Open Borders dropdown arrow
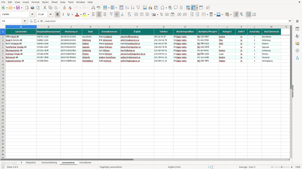The image size is (302, 169). pyautogui.click(x=207, y=15)
